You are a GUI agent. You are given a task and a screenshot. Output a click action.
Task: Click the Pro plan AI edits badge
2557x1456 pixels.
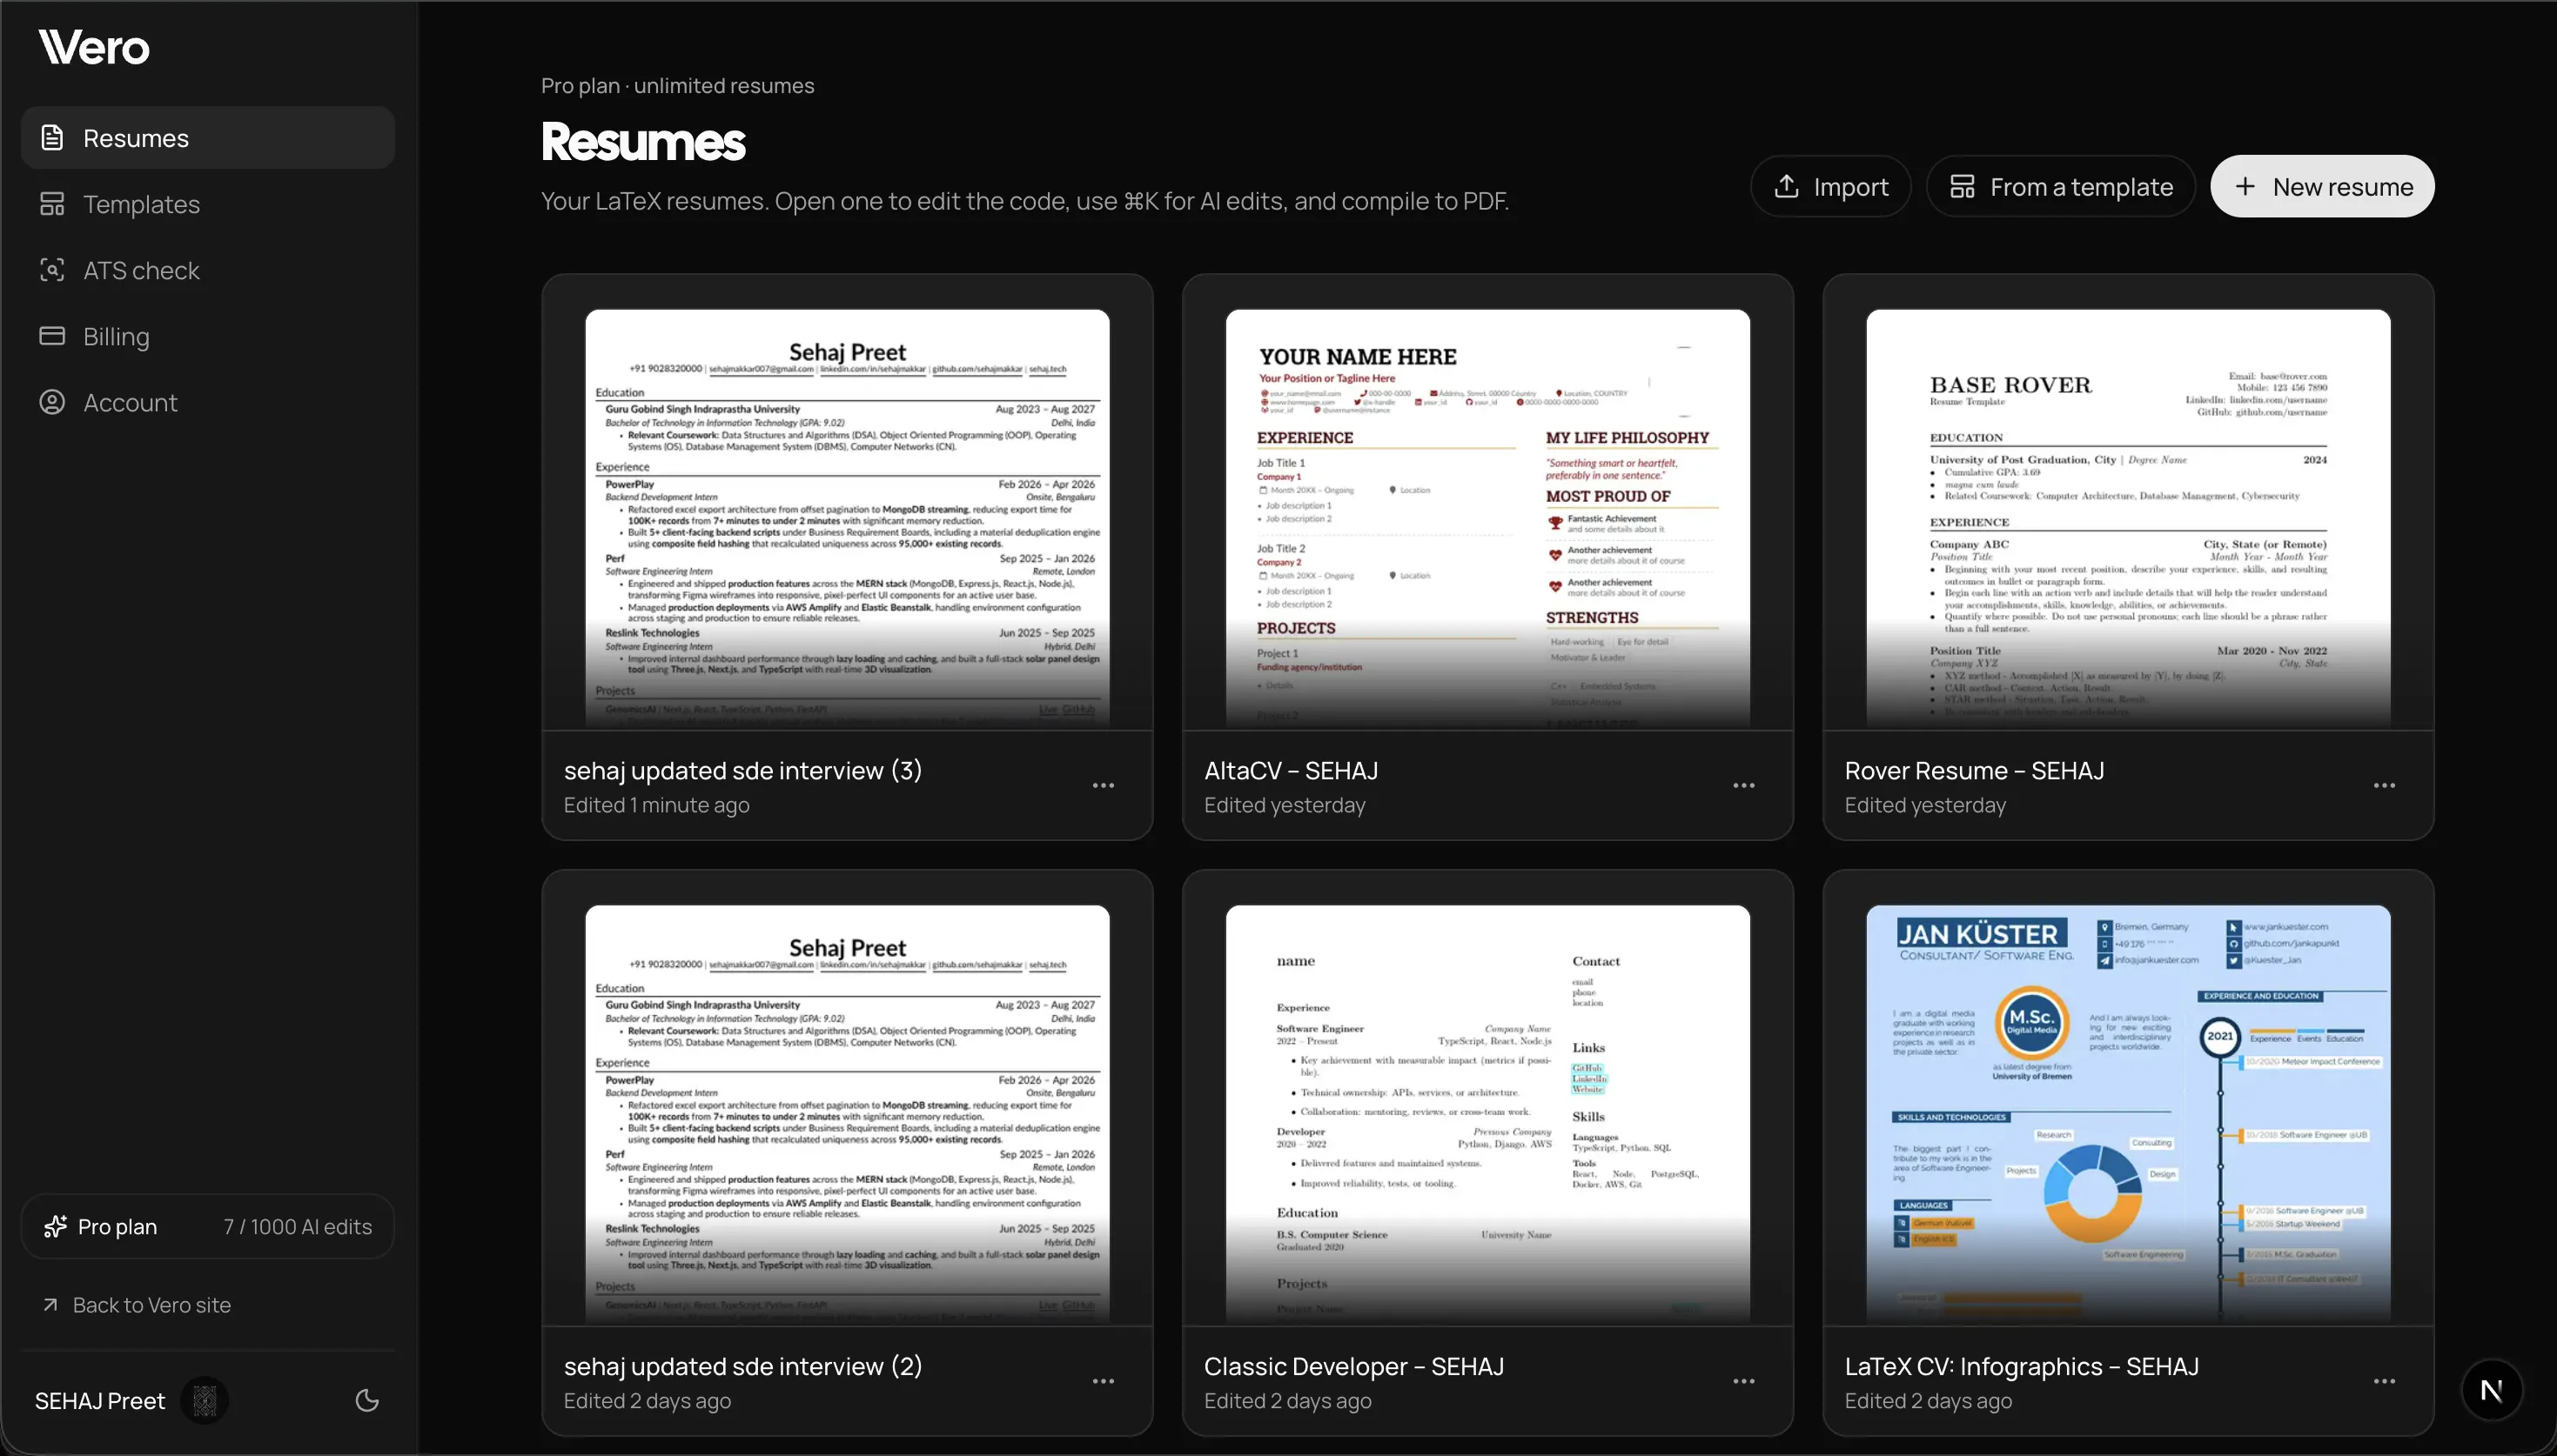208,1227
